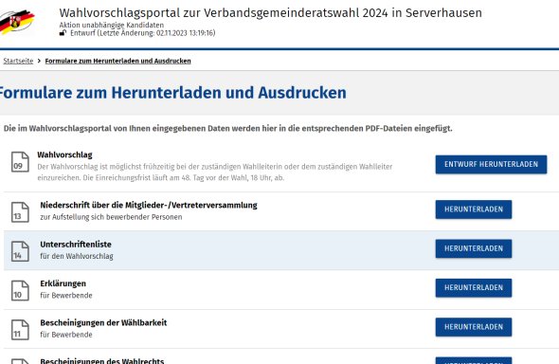Click the Bescheinigungen des Wahlrechts title
This screenshot has height=364, width=559.
pos(102,360)
